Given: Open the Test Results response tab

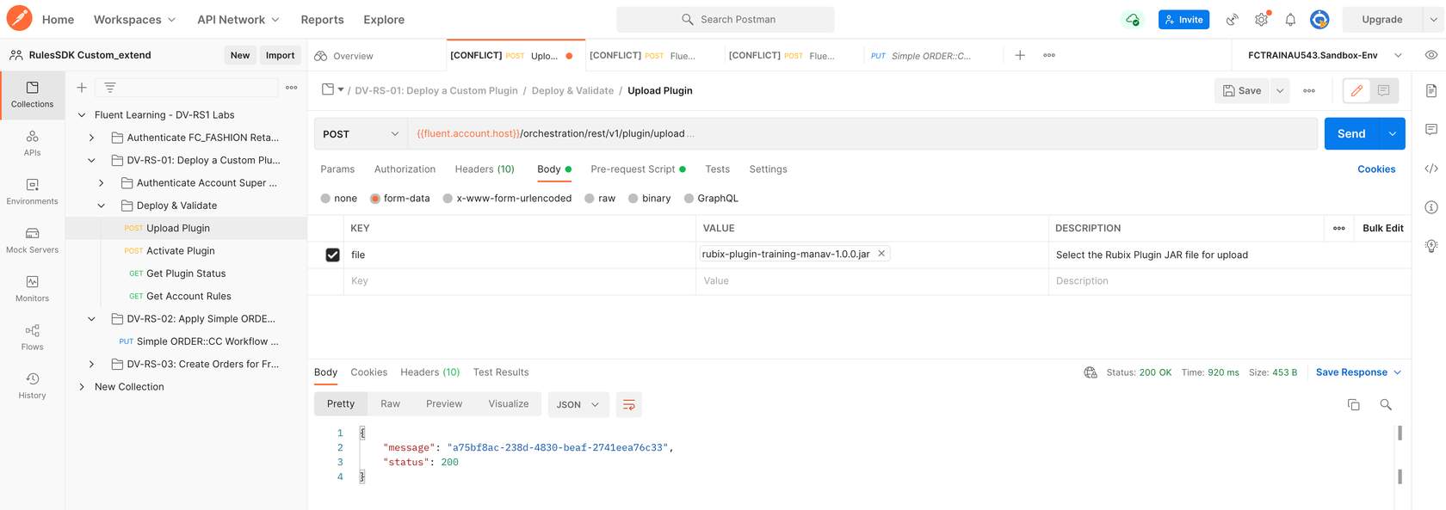Looking at the screenshot, I should (x=500, y=372).
